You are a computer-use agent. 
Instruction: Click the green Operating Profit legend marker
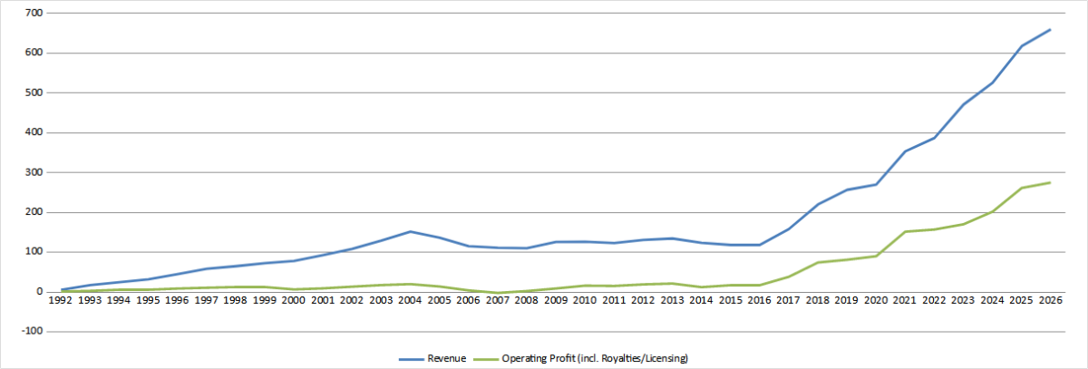(x=486, y=360)
